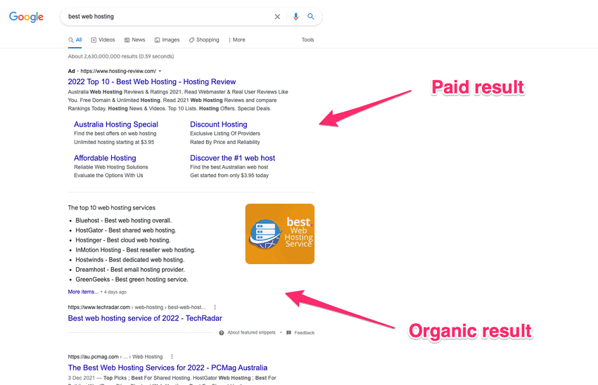Switch to the Images tab
This screenshot has width=598, height=385.
click(167, 39)
